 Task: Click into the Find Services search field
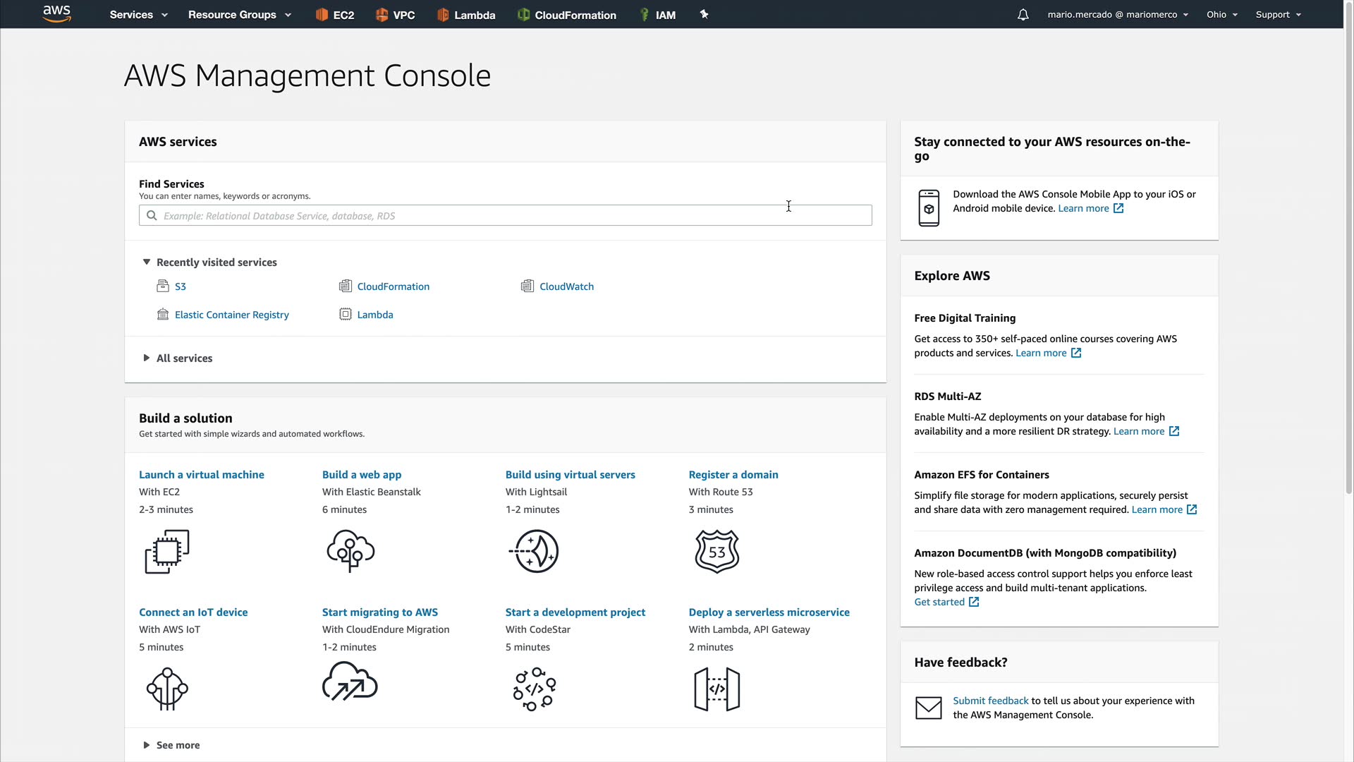505,216
